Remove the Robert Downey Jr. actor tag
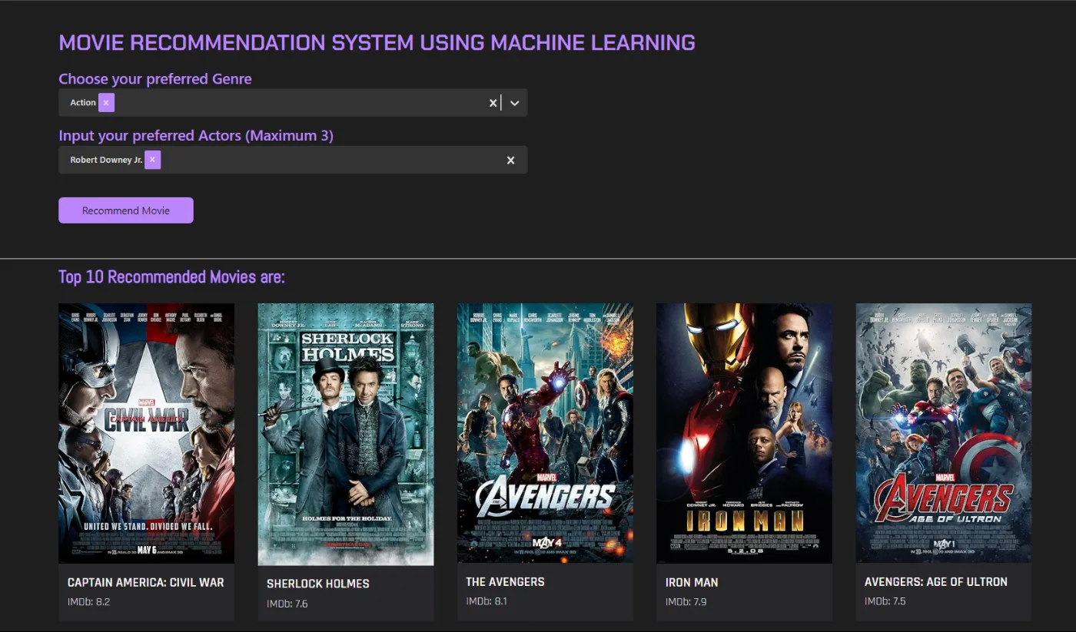The height and width of the screenshot is (632, 1076). click(x=152, y=160)
